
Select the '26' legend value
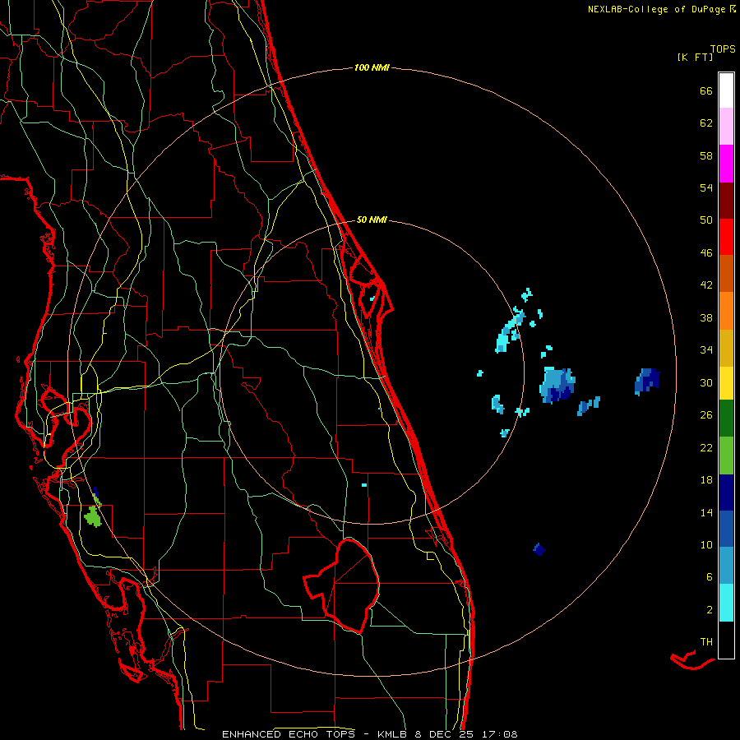[706, 415]
